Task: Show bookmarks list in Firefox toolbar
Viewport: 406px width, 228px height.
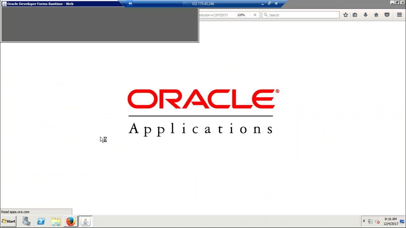Action: 355,15
